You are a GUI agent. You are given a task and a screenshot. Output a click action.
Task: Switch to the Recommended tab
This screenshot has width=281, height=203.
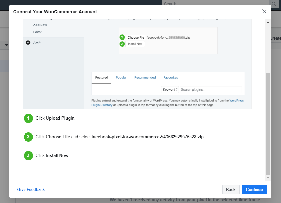[145, 78]
